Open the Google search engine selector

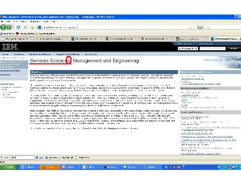tap(200, 27)
